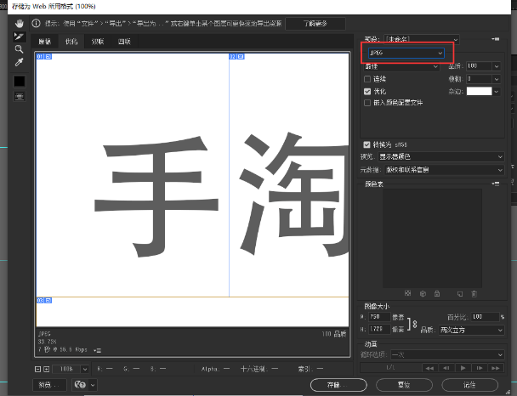Select the Eyedropper tool
The height and width of the screenshot is (396, 517).
click(20, 63)
